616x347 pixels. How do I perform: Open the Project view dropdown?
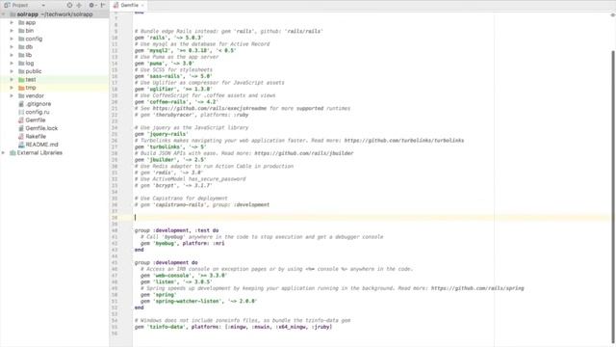click(43, 6)
